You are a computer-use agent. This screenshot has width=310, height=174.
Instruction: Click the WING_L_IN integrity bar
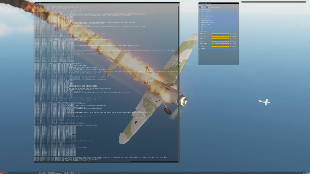click(x=220, y=39)
